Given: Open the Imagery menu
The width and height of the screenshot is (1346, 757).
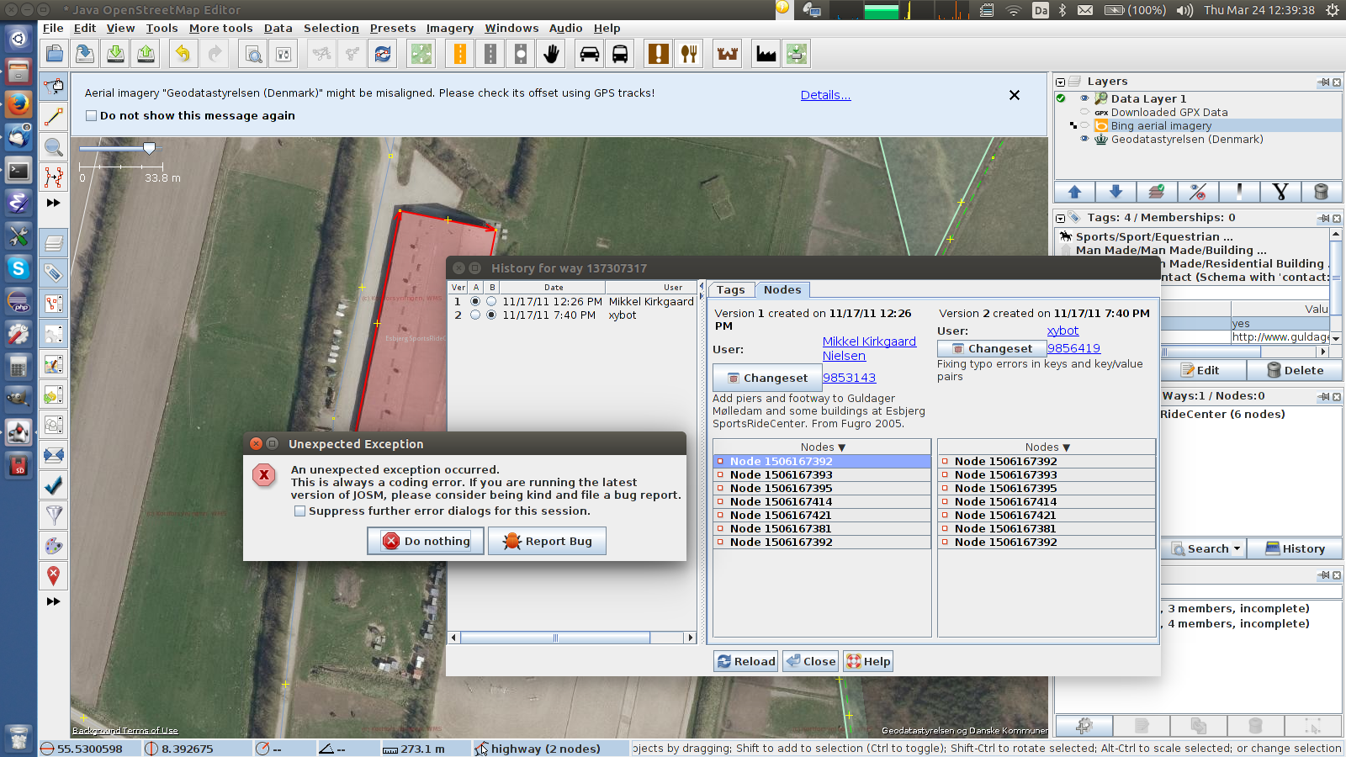Looking at the screenshot, I should coord(449,29).
